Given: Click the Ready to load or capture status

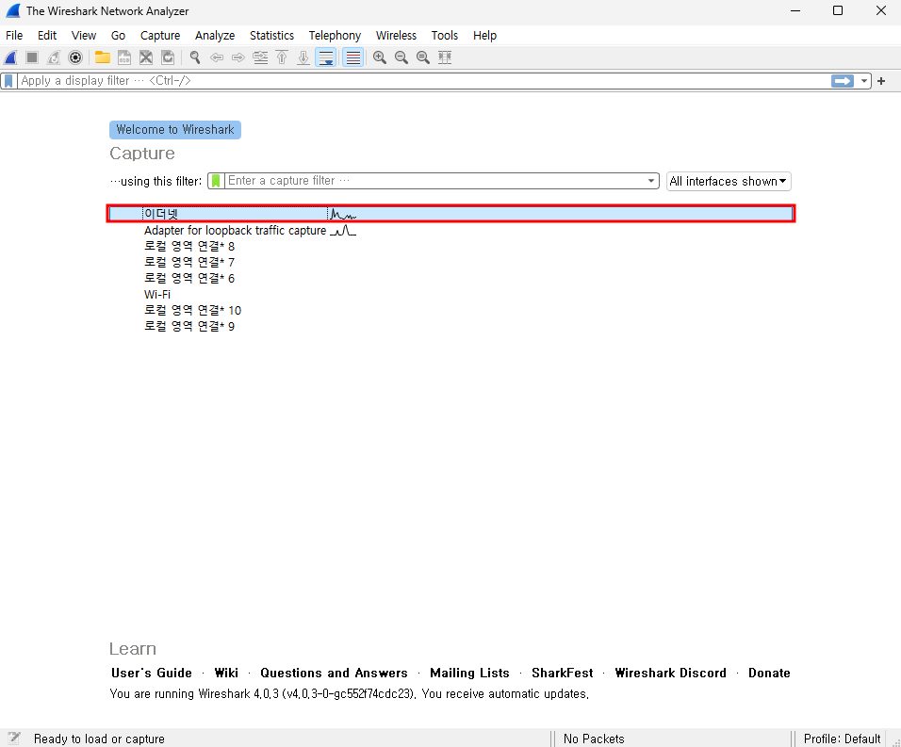Looking at the screenshot, I should click(x=99, y=739).
